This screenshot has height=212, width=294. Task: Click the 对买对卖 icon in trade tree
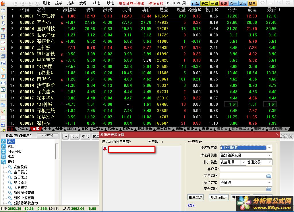(x=3, y=151)
